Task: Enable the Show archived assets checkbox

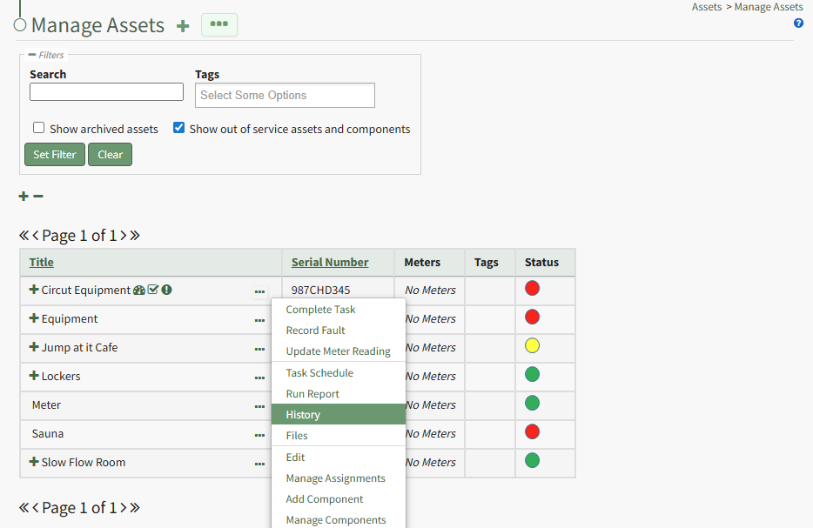Action: (x=39, y=128)
